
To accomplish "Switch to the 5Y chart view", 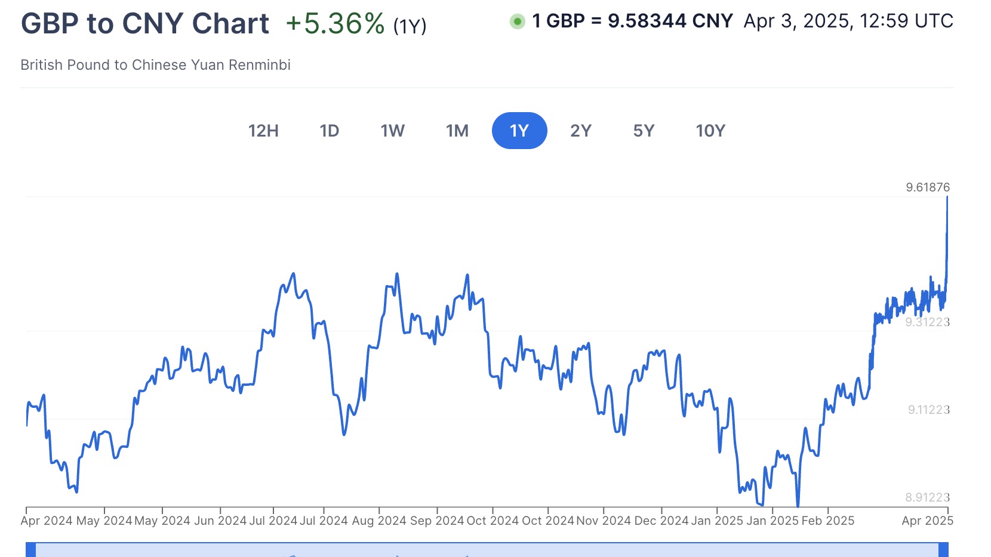I will tap(644, 130).
